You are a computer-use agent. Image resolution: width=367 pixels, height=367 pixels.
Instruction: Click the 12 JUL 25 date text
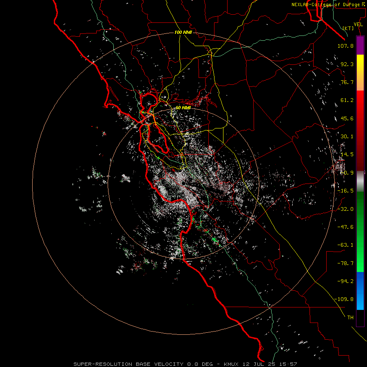point(259,364)
